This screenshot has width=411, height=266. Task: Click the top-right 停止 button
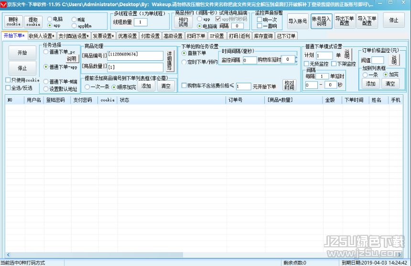pyautogui.click(x=394, y=20)
